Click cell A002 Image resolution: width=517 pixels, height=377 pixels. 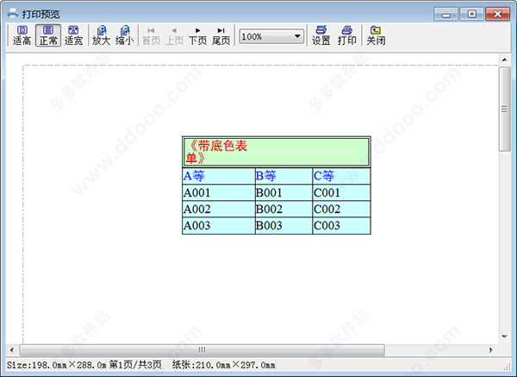[219, 209]
